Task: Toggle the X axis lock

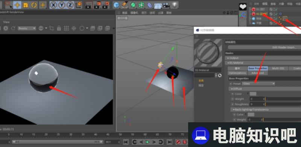Action: [x=53, y=5]
